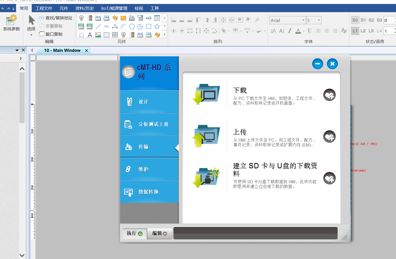Open 系统参数 system parameters
Viewport: 396px width, 259px height.
click(x=11, y=23)
